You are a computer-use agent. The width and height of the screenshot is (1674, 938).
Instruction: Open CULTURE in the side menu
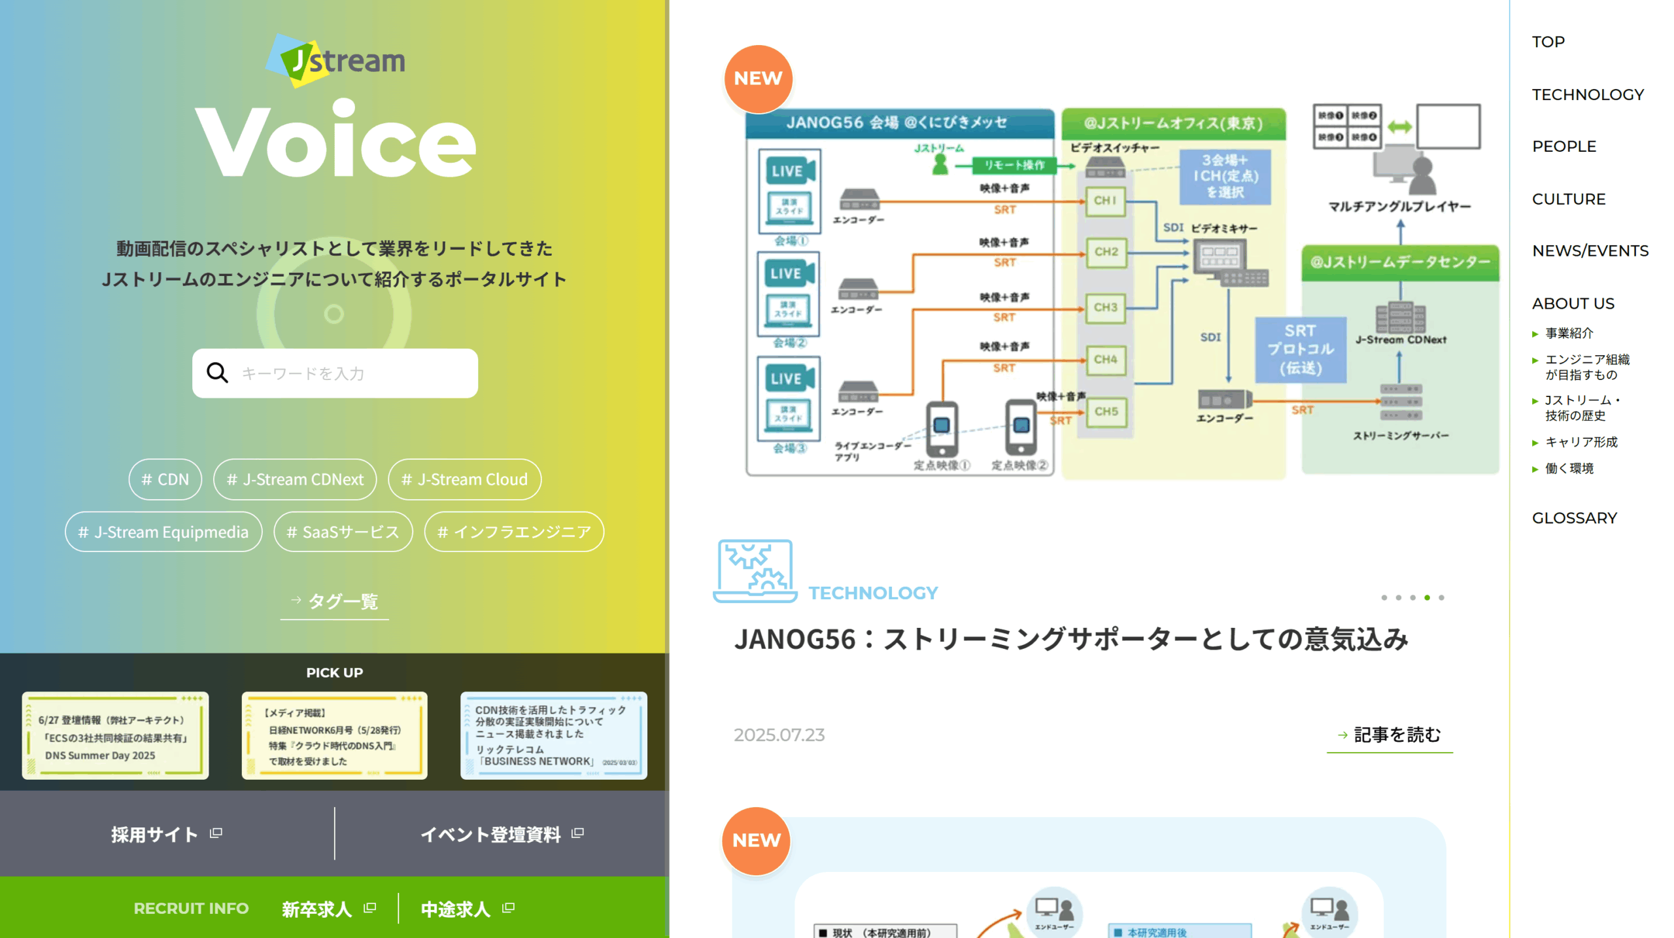click(x=1569, y=199)
